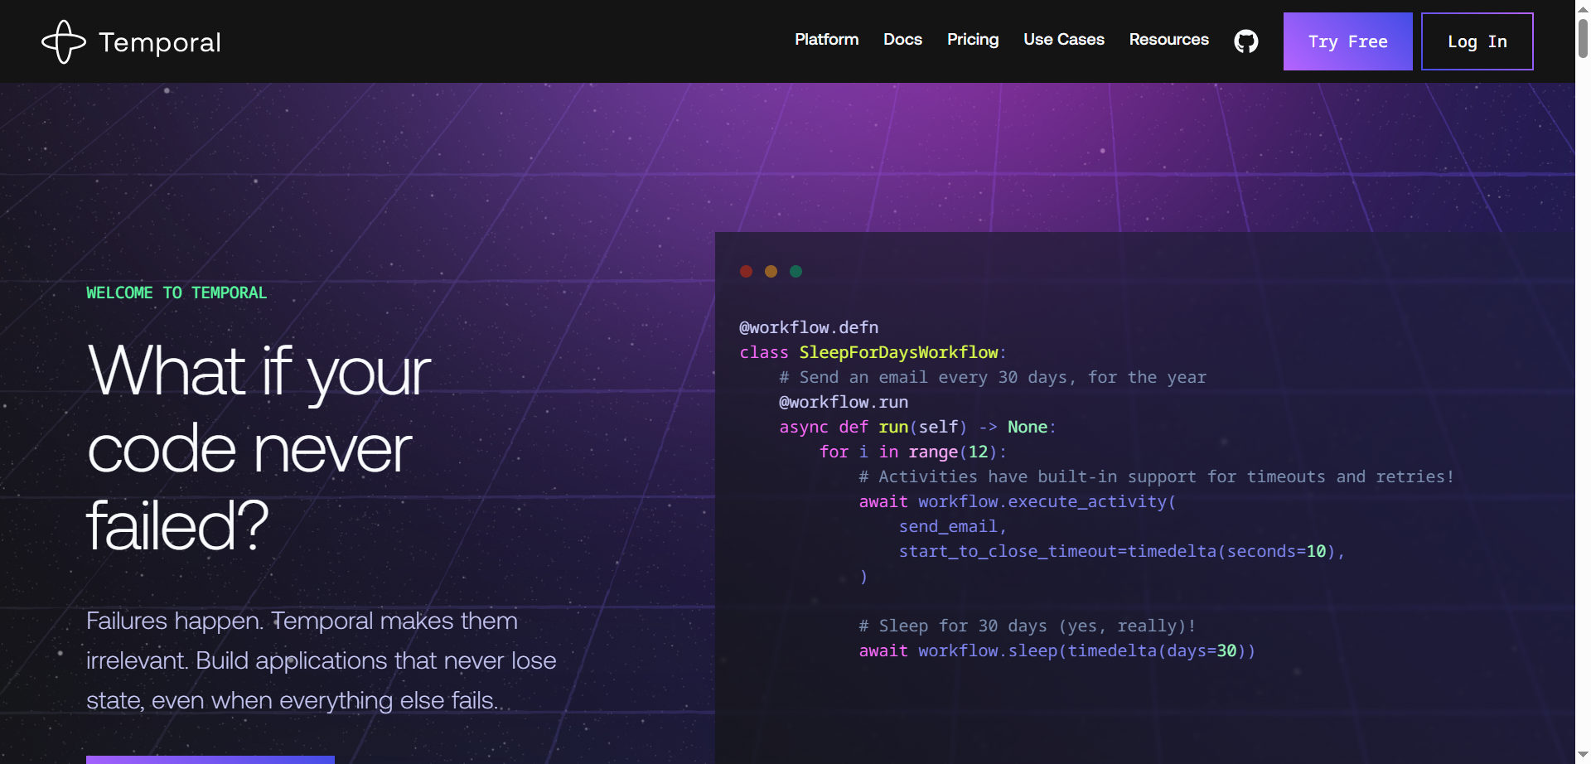Open the Use Cases menu
The width and height of the screenshot is (1591, 764).
click(1064, 39)
